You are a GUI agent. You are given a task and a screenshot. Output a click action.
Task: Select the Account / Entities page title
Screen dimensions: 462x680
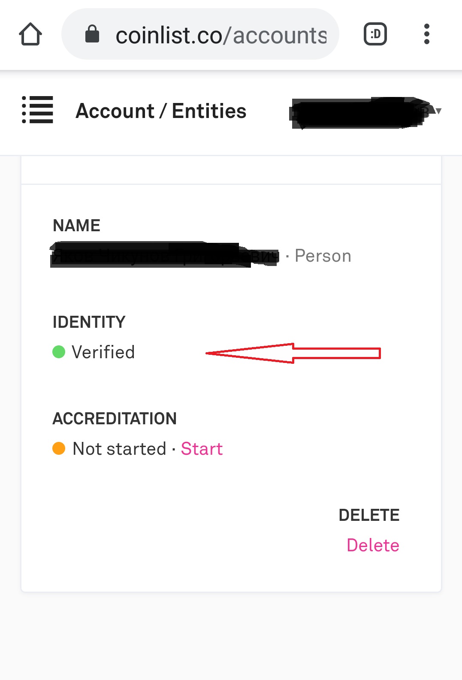(x=161, y=111)
